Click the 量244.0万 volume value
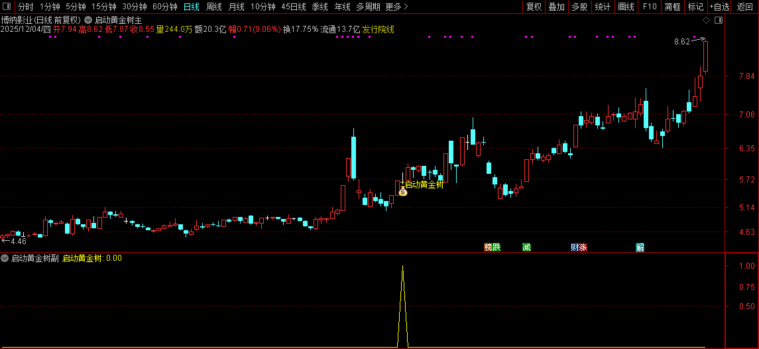The height and width of the screenshot is (349, 759). pos(174,30)
